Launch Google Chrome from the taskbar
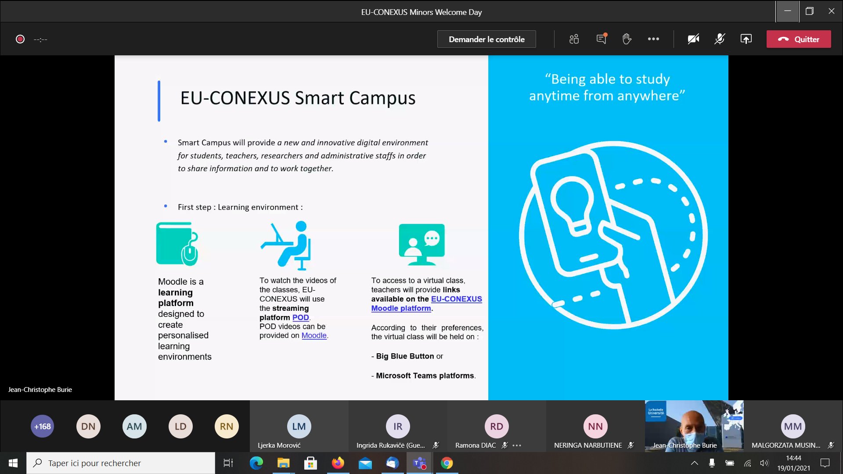The height and width of the screenshot is (474, 843). click(x=447, y=463)
